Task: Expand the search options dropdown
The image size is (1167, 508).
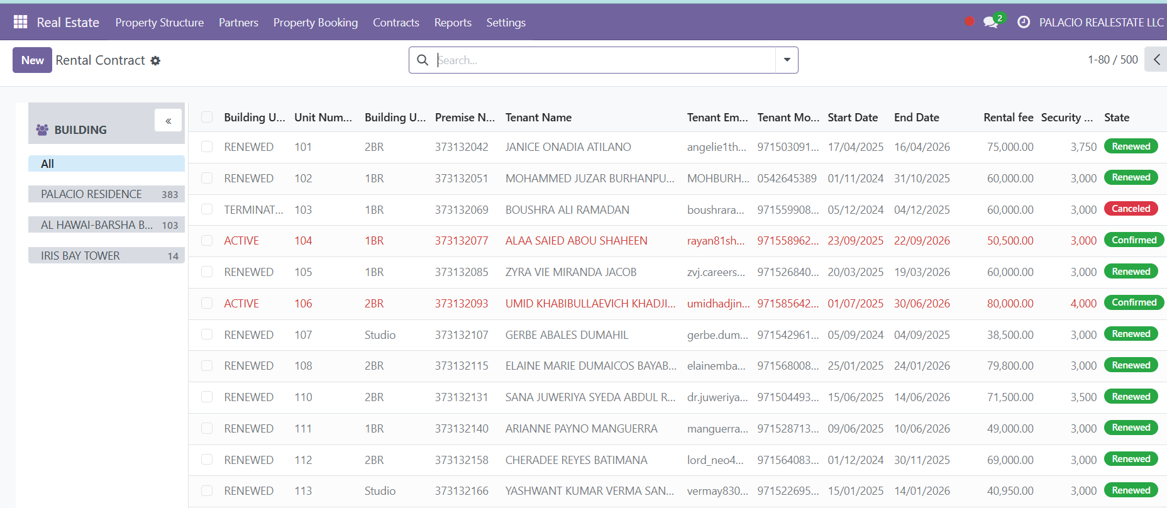Action: pos(787,60)
